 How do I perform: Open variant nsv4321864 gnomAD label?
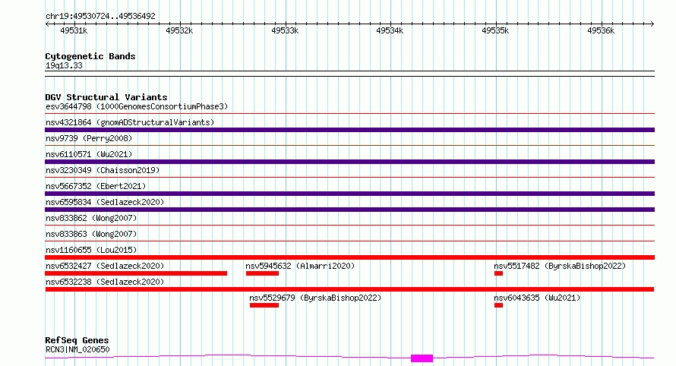pyautogui.click(x=130, y=122)
